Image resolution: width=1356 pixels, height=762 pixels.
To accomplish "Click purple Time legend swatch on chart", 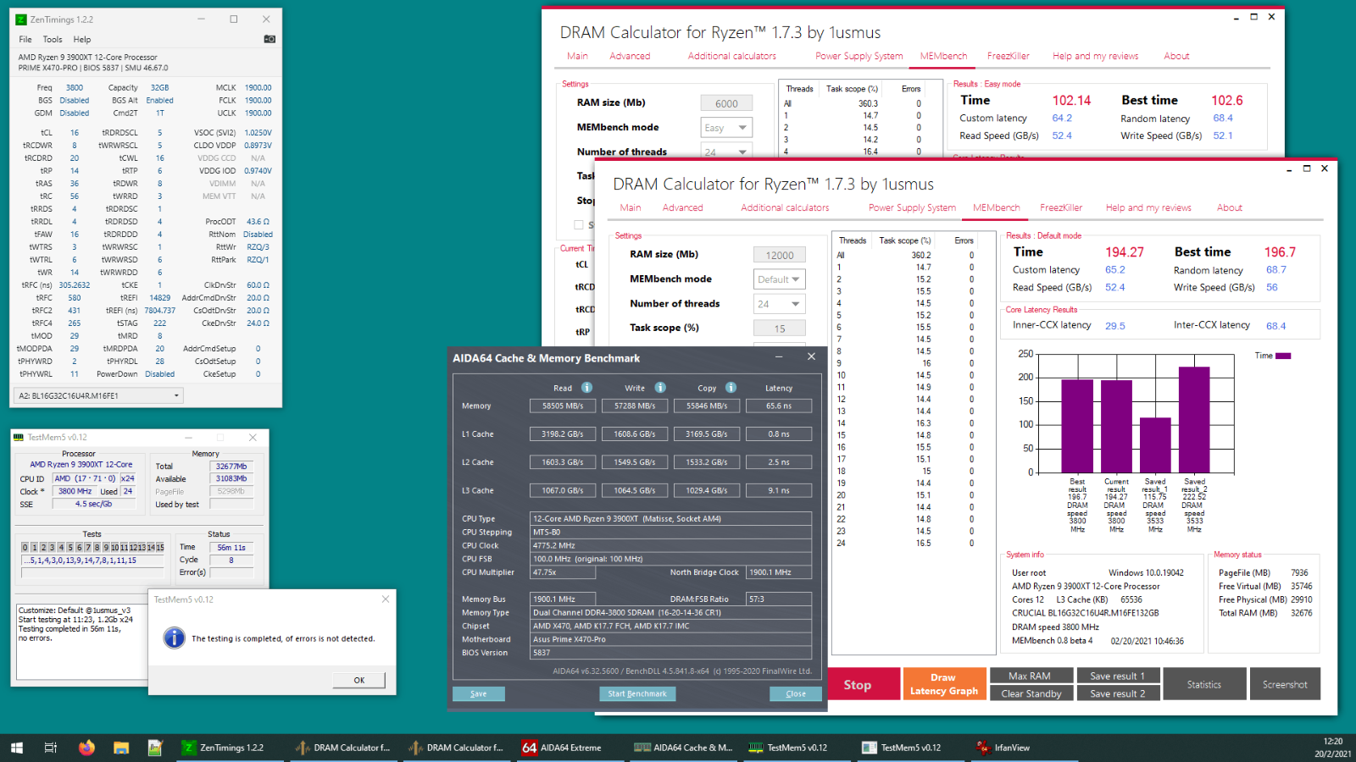I will point(1283,356).
